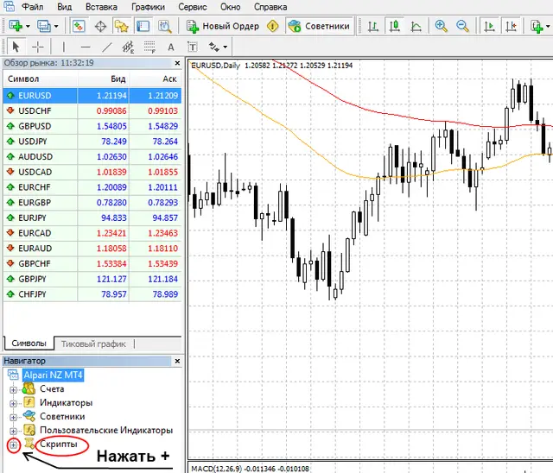Open the Файл menu
Viewport: 553px width, 473px height.
pyautogui.click(x=33, y=7)
